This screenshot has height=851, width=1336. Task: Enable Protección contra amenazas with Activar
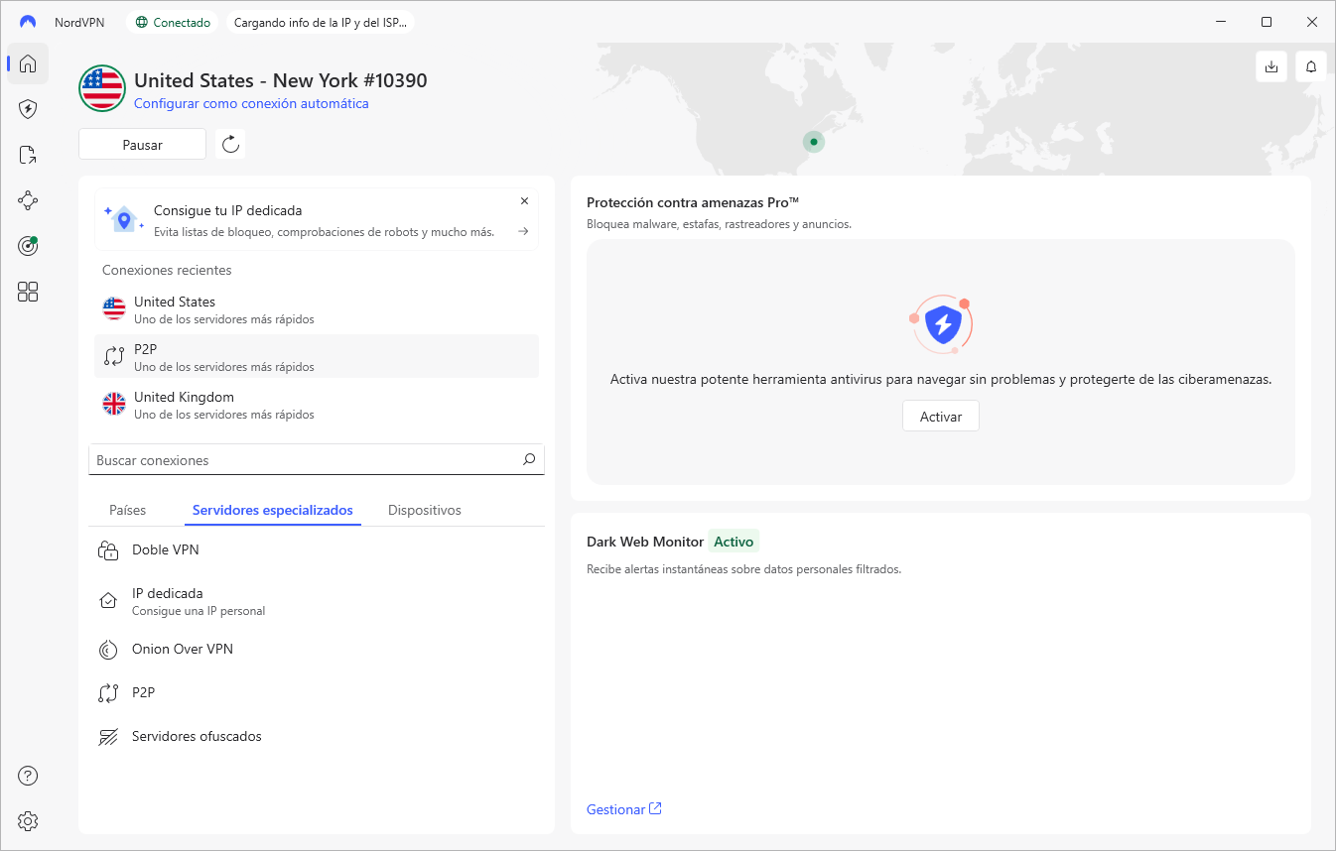[940, 416]
